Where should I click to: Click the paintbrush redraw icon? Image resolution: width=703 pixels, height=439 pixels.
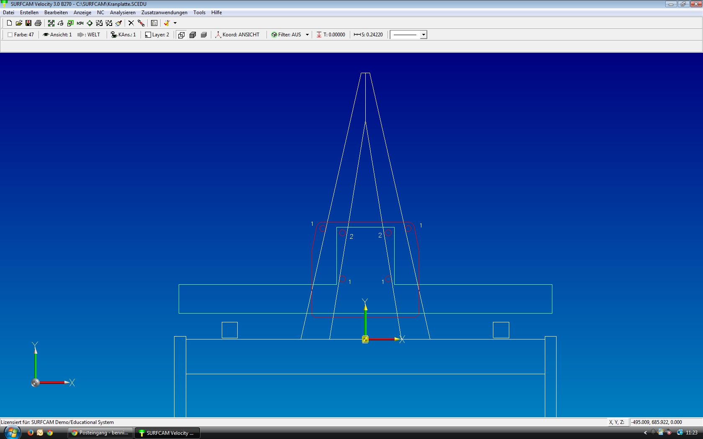coord(119,23)
